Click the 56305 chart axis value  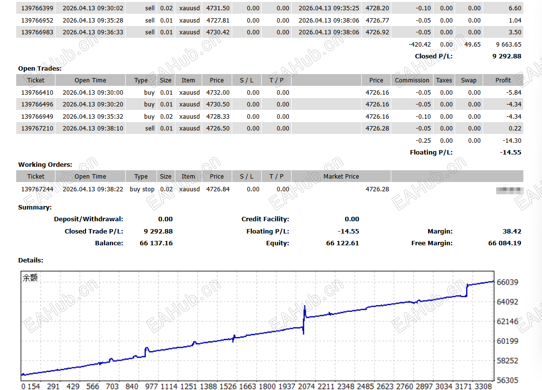tap(508, 380)
